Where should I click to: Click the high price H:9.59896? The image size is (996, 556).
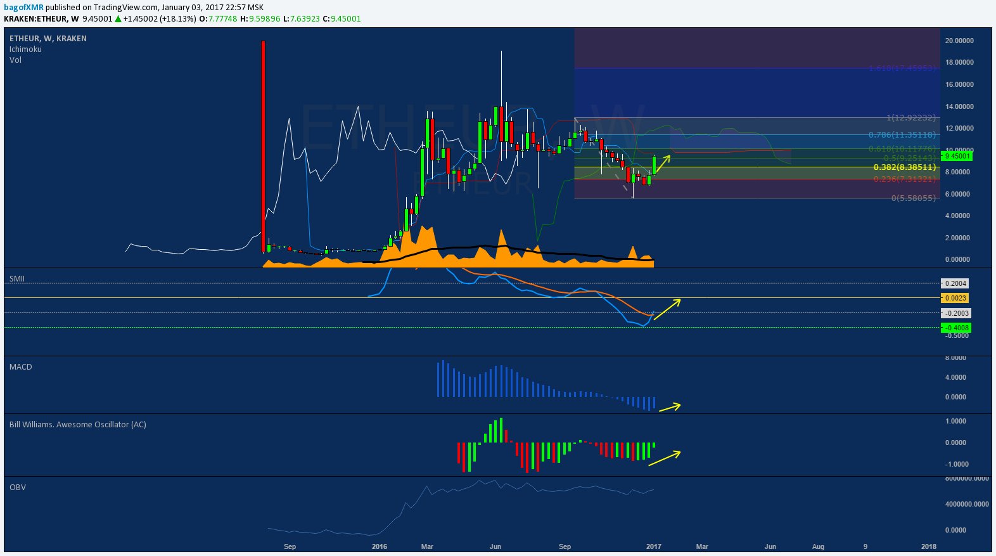point(260,19)
